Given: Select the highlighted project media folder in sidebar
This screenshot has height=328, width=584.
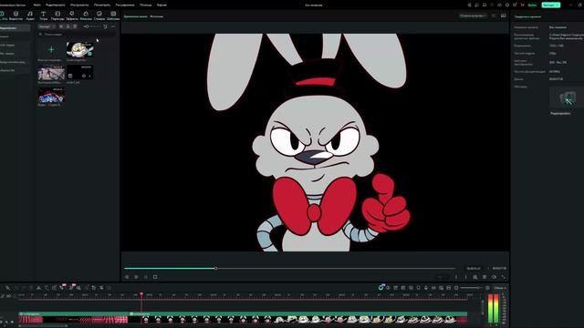Looking at the screenshot, I should 15,28.
